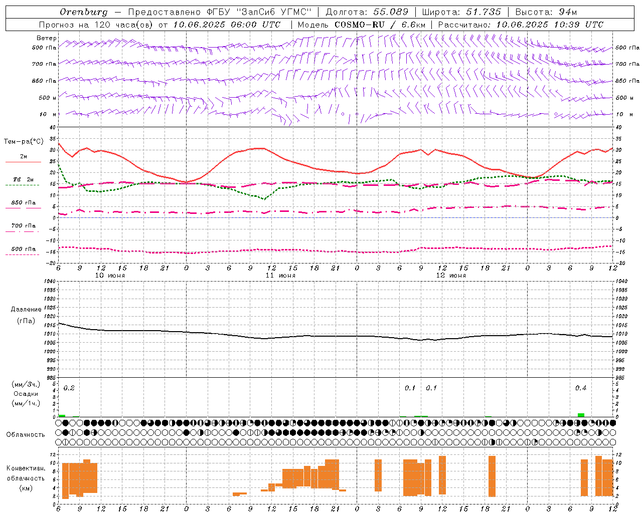This screenshot has height=513, width=642.
Task: Click the "Долгота: 55.089" value
Action: (x=367, y=12)
